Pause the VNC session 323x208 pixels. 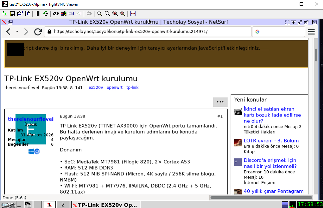[x=38, y=14]
